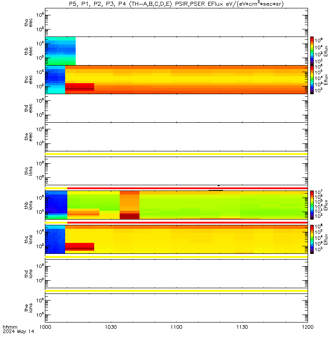Click the plot title mentioning PSIR,PSER EFlux
Screen dimensions: 330x352
tap(176, 4)
